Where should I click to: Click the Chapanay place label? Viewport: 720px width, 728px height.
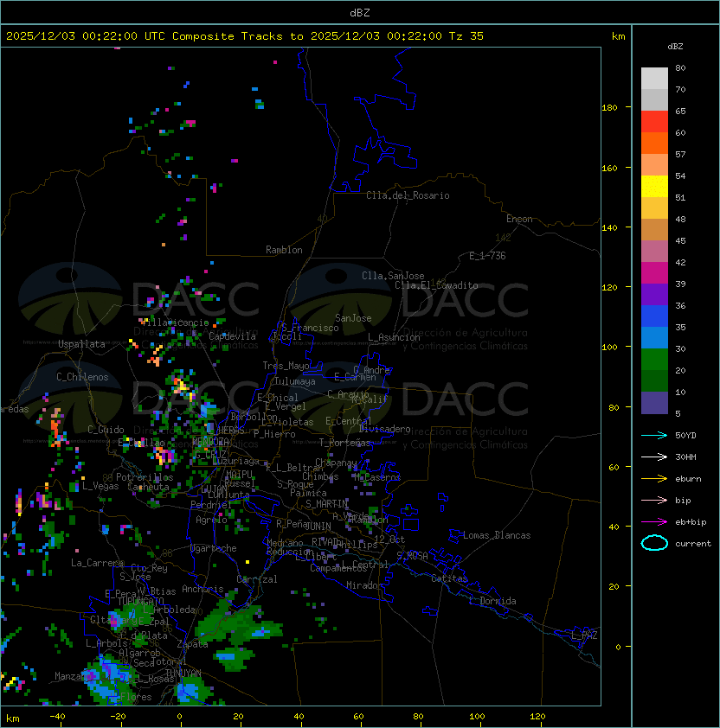tap(336, 463)
